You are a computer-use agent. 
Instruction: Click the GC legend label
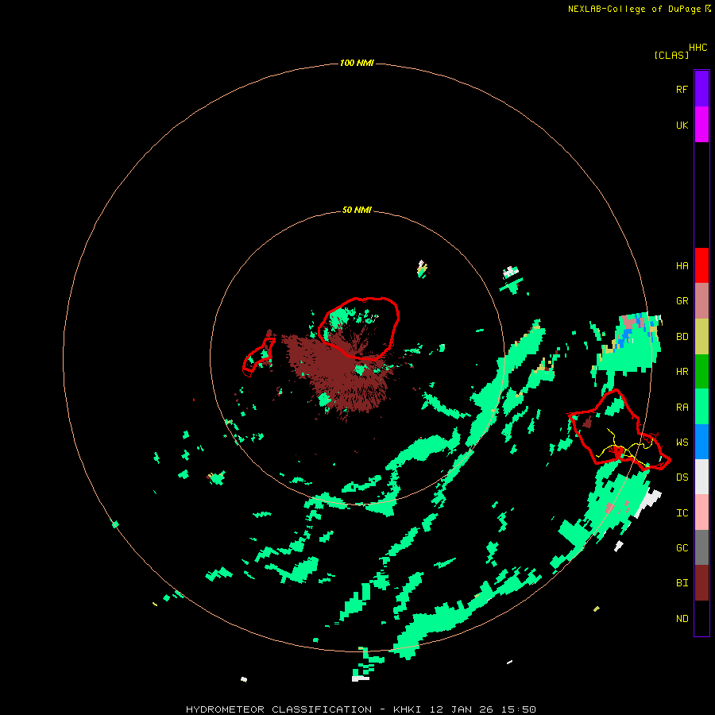(682, 547)
